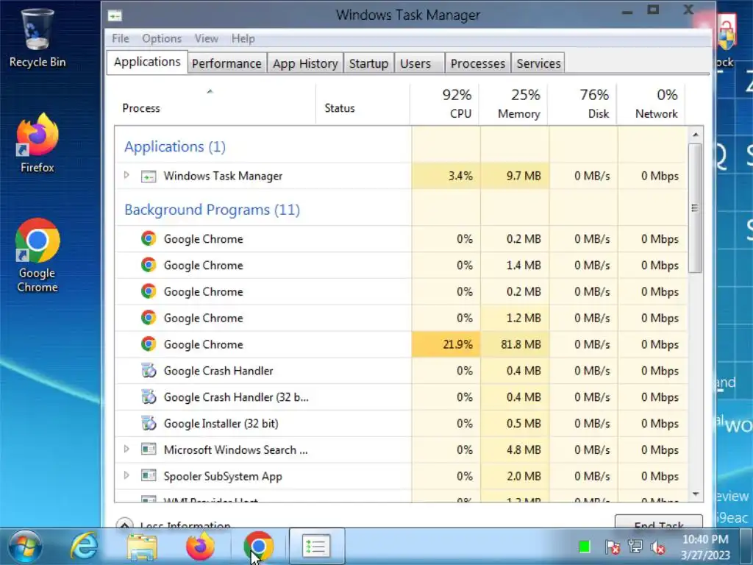Screen dimensions: 753x565
Task: Click the 2.0 MB memory cell
Action: [x=514, y=476]
